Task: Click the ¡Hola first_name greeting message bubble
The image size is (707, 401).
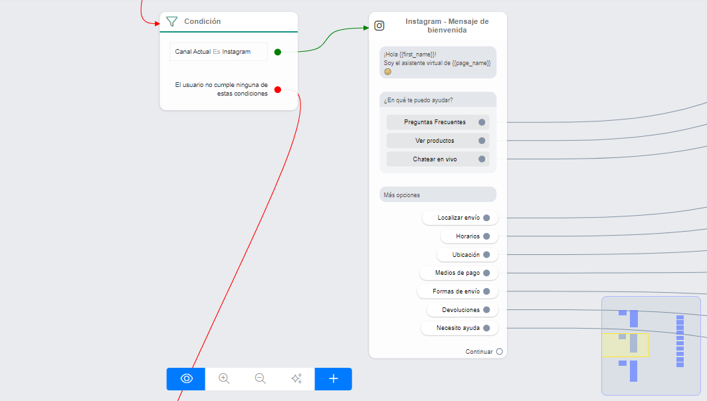Action: (437, 62)
